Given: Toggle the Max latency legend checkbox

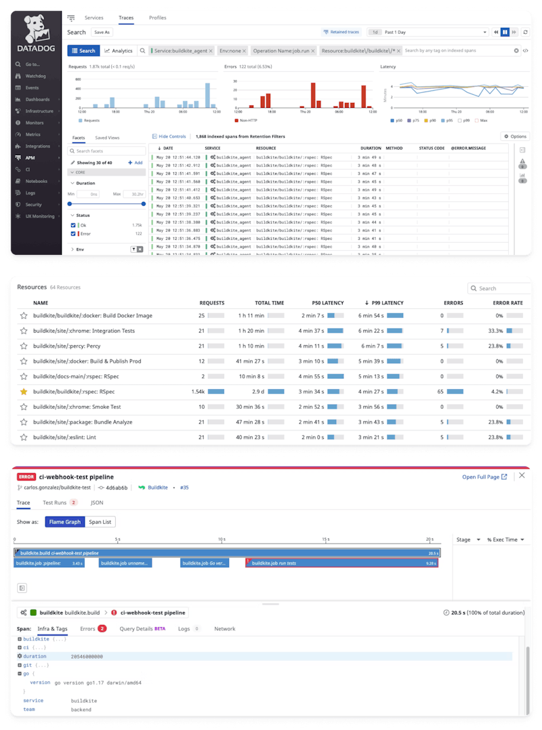Looking at the screenshot, I should [476, 121].
